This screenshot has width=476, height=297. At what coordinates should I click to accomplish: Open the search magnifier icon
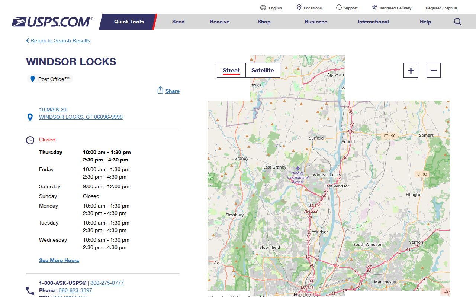point(458,22)
